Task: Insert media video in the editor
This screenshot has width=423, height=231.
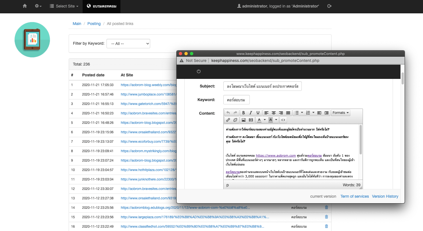Action: click(251, 120)
